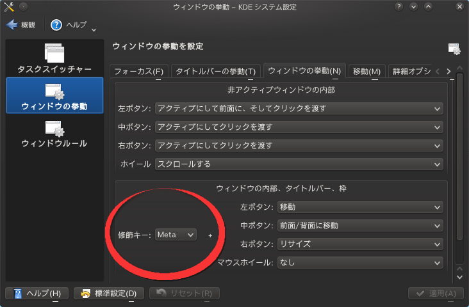Click the 概観 back arrow icon
This screenshot has height=307, width=469.
pyautogui.click(x=12, y=25)
